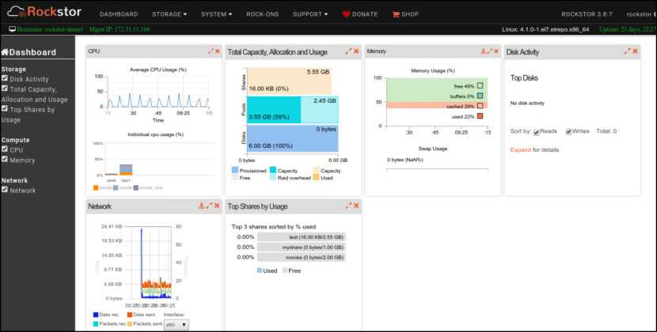Disable the Writes sort checkbox
Screen dimensions: 657x332
tap(568, 131)
